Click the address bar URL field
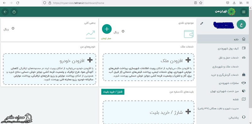 pyautogui.click(x=122, y=3)
